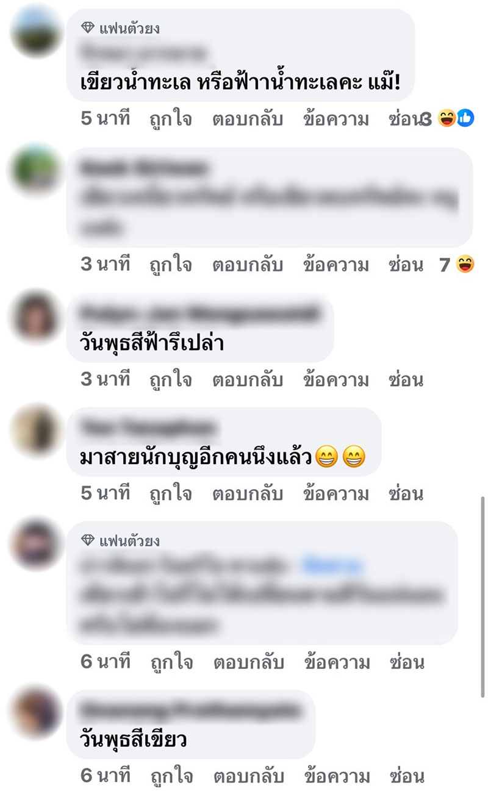Open reaction count beside the laughing and like emojis
This screenshot has width=488, height=791.
pyautogui.click(x=426, y=119)
